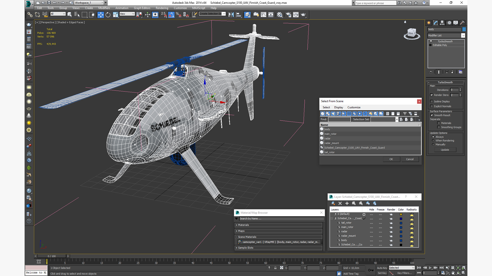Screen dimensions: 492x276
Task: Click the Auto Key button
Action: (x=382, y=268)
